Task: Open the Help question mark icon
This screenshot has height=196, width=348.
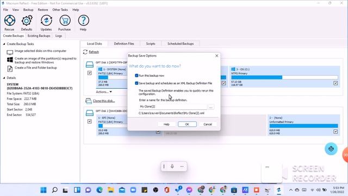Action: tap(83, 23)
